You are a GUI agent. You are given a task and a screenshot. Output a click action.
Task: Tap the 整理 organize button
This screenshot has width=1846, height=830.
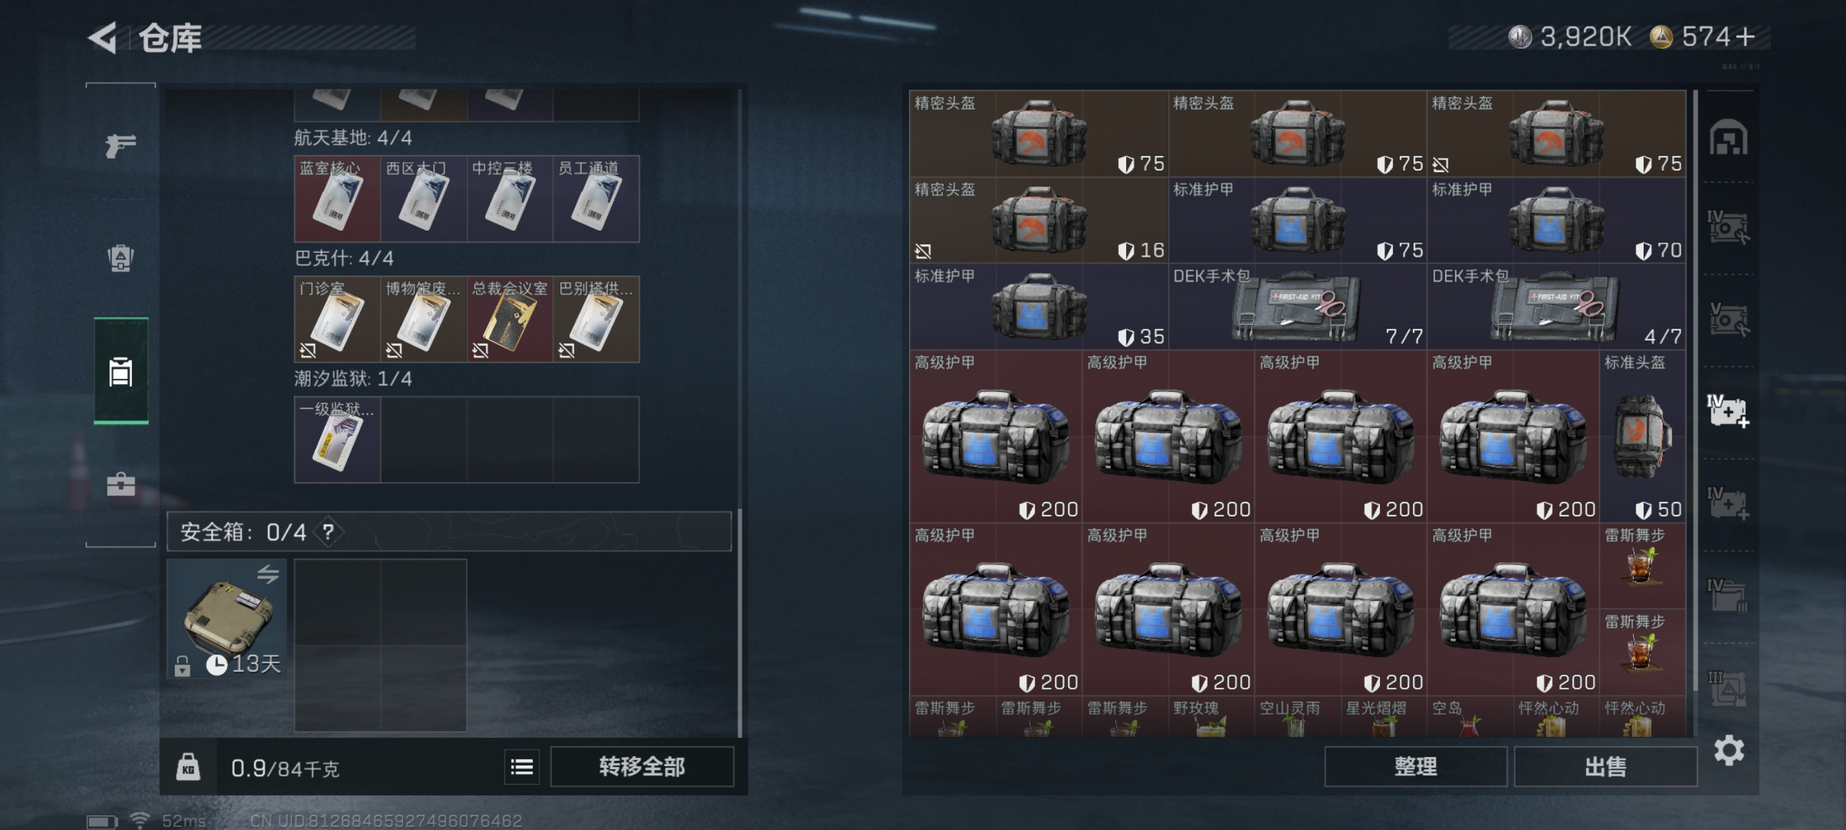(1415, 767)
